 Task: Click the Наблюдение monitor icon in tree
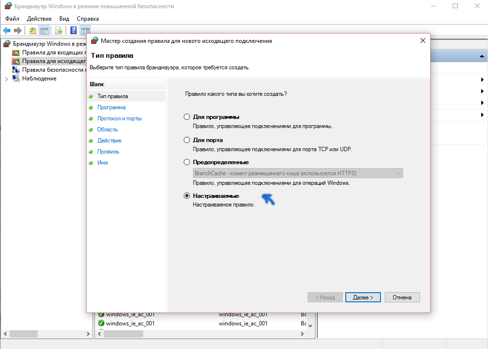pyautogui.click(x=16, y=78)
